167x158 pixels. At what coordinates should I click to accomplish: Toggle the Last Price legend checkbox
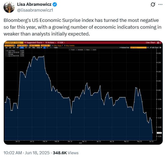coord(6,51)
